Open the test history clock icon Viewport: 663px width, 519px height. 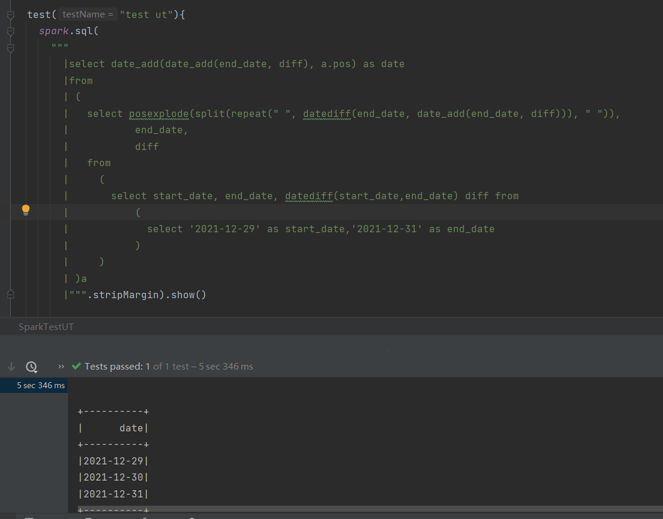click(32, 367)
